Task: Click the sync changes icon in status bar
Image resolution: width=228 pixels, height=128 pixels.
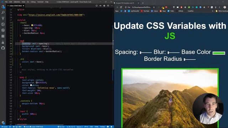Action: pyautogui.click(x=10, y=127)
